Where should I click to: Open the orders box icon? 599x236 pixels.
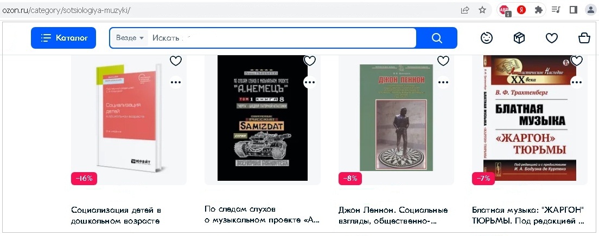pos(519,38)
